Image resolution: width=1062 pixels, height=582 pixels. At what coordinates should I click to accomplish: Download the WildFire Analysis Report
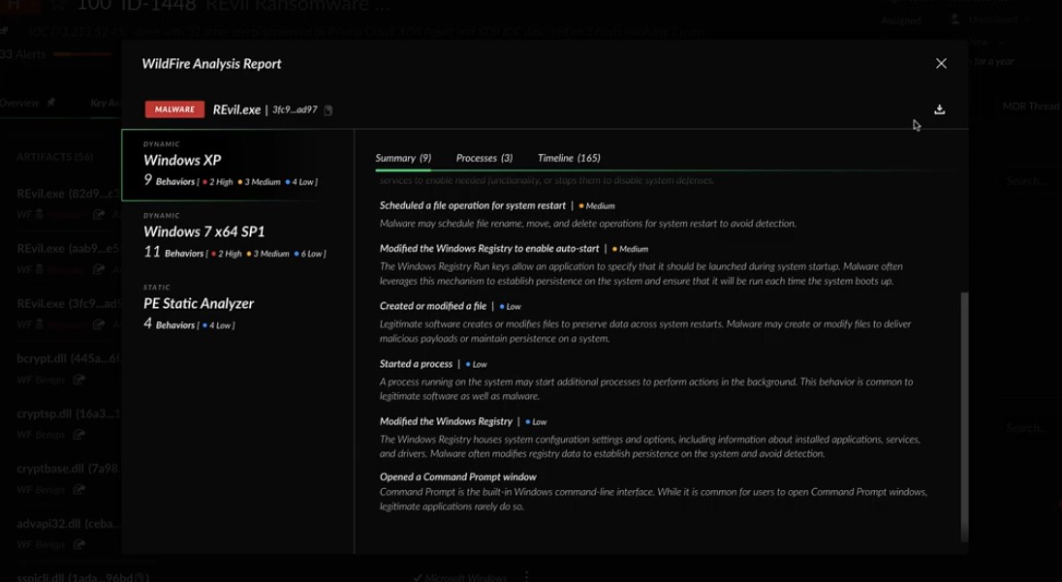(939, 109)
